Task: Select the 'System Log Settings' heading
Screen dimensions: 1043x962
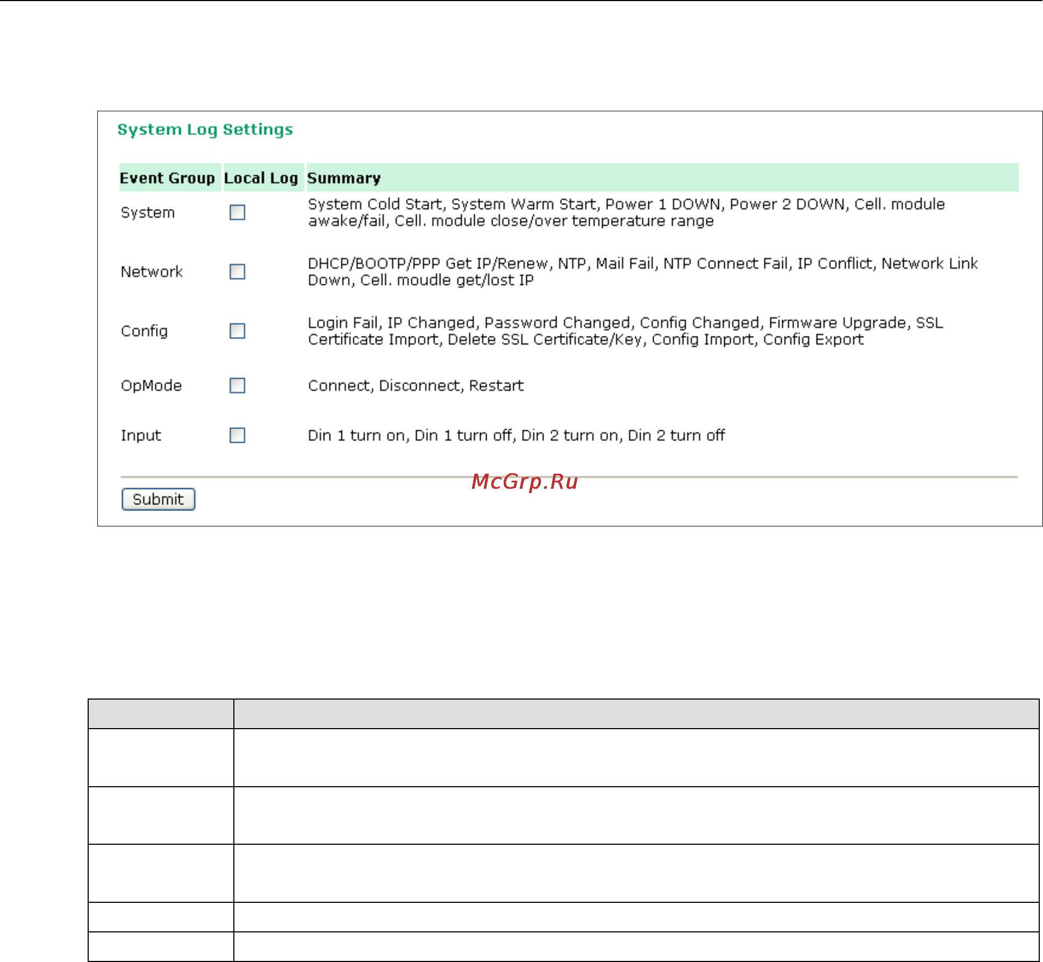Action: pos(205,130)
